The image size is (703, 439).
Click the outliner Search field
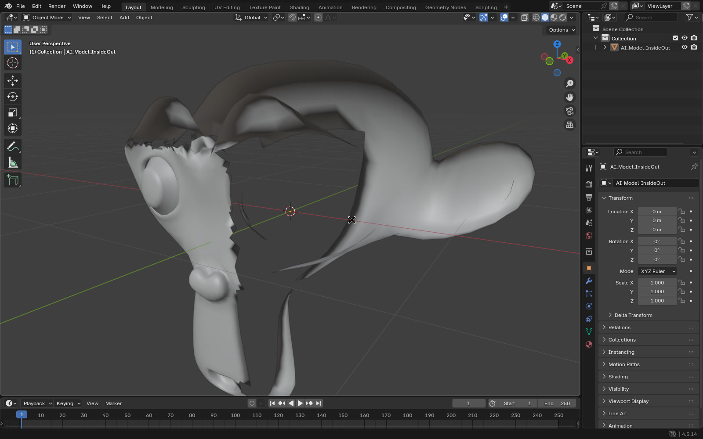[651, 18]
